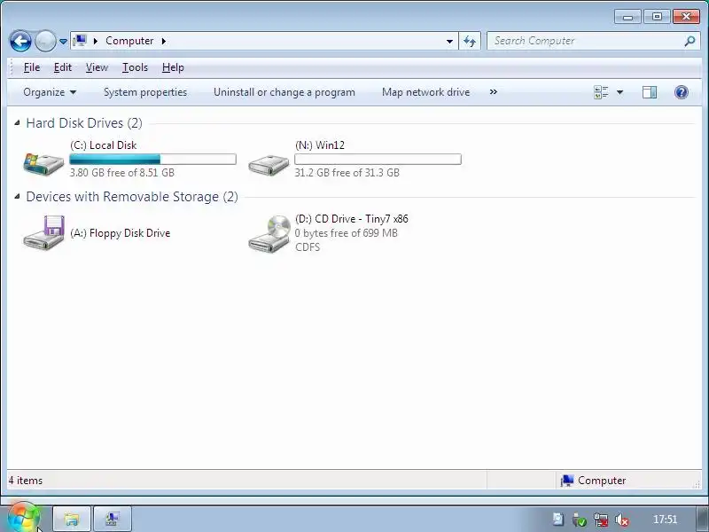Select the D: CD Drive icon

269,234
